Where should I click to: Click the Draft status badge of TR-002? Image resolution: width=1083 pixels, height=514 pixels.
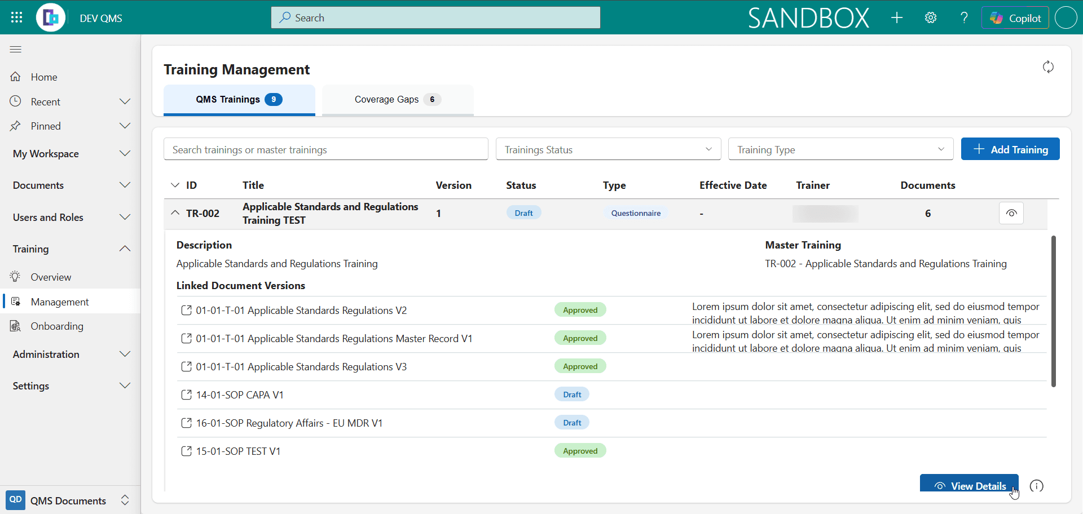click(523, 213)
